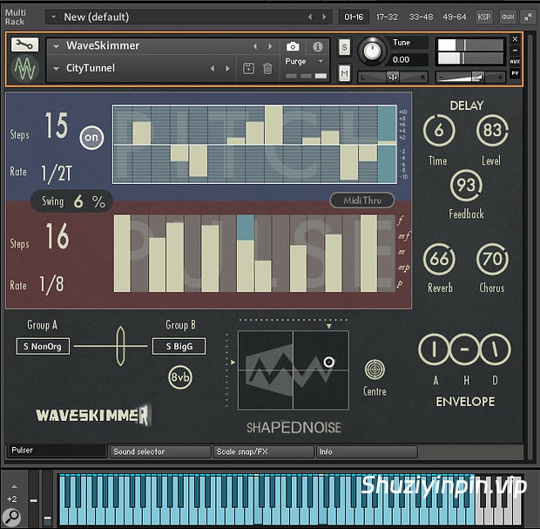Screen dimensions: 540x529
Task: Change the pulse Rate 1/8 value
Action: (51, 285)
